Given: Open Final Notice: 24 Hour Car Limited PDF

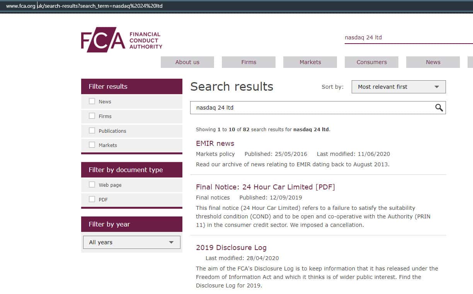Looking at the screenshot, I should [265, 187].
